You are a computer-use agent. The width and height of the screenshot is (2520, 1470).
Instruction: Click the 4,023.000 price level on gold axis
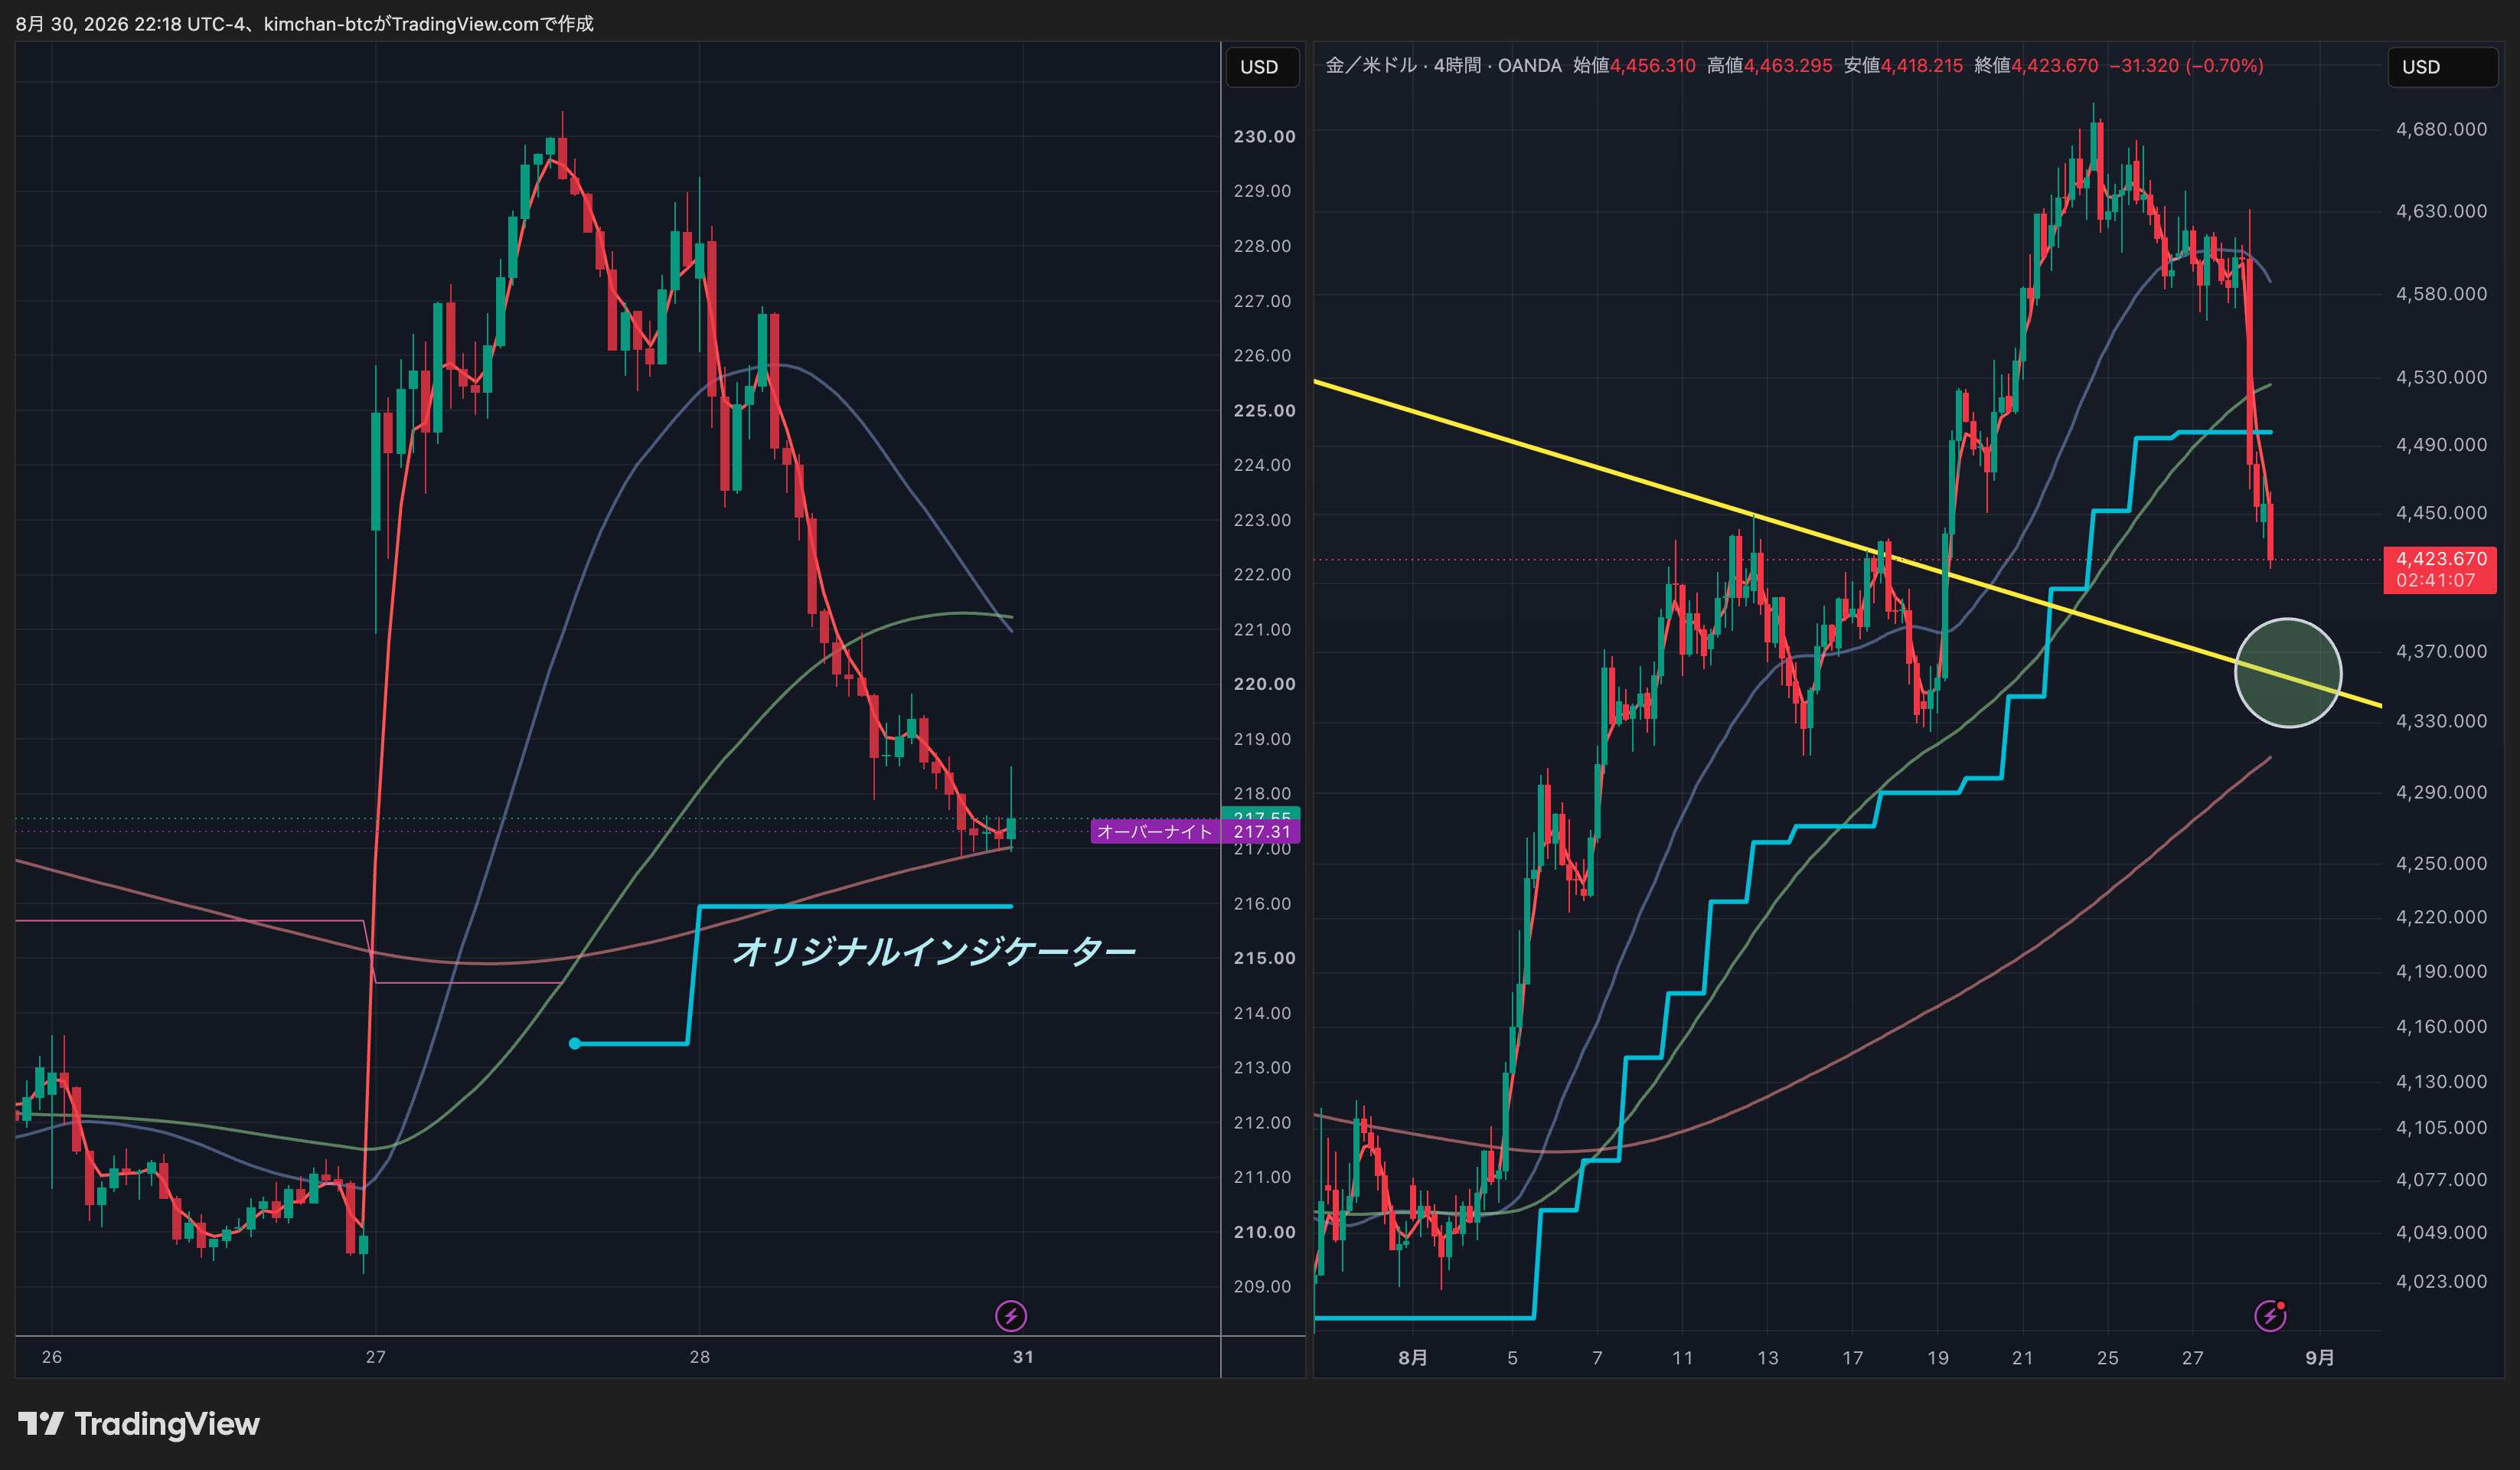pos(2441,1281)
